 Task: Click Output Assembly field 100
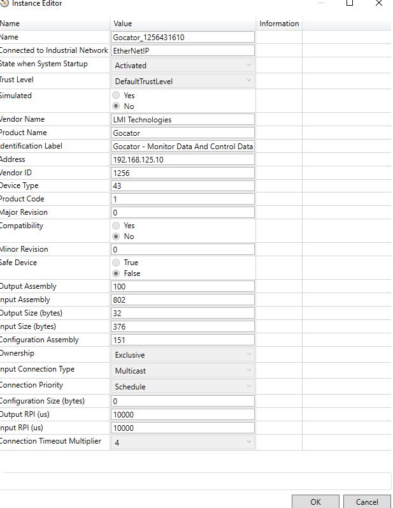pos(183,286)
